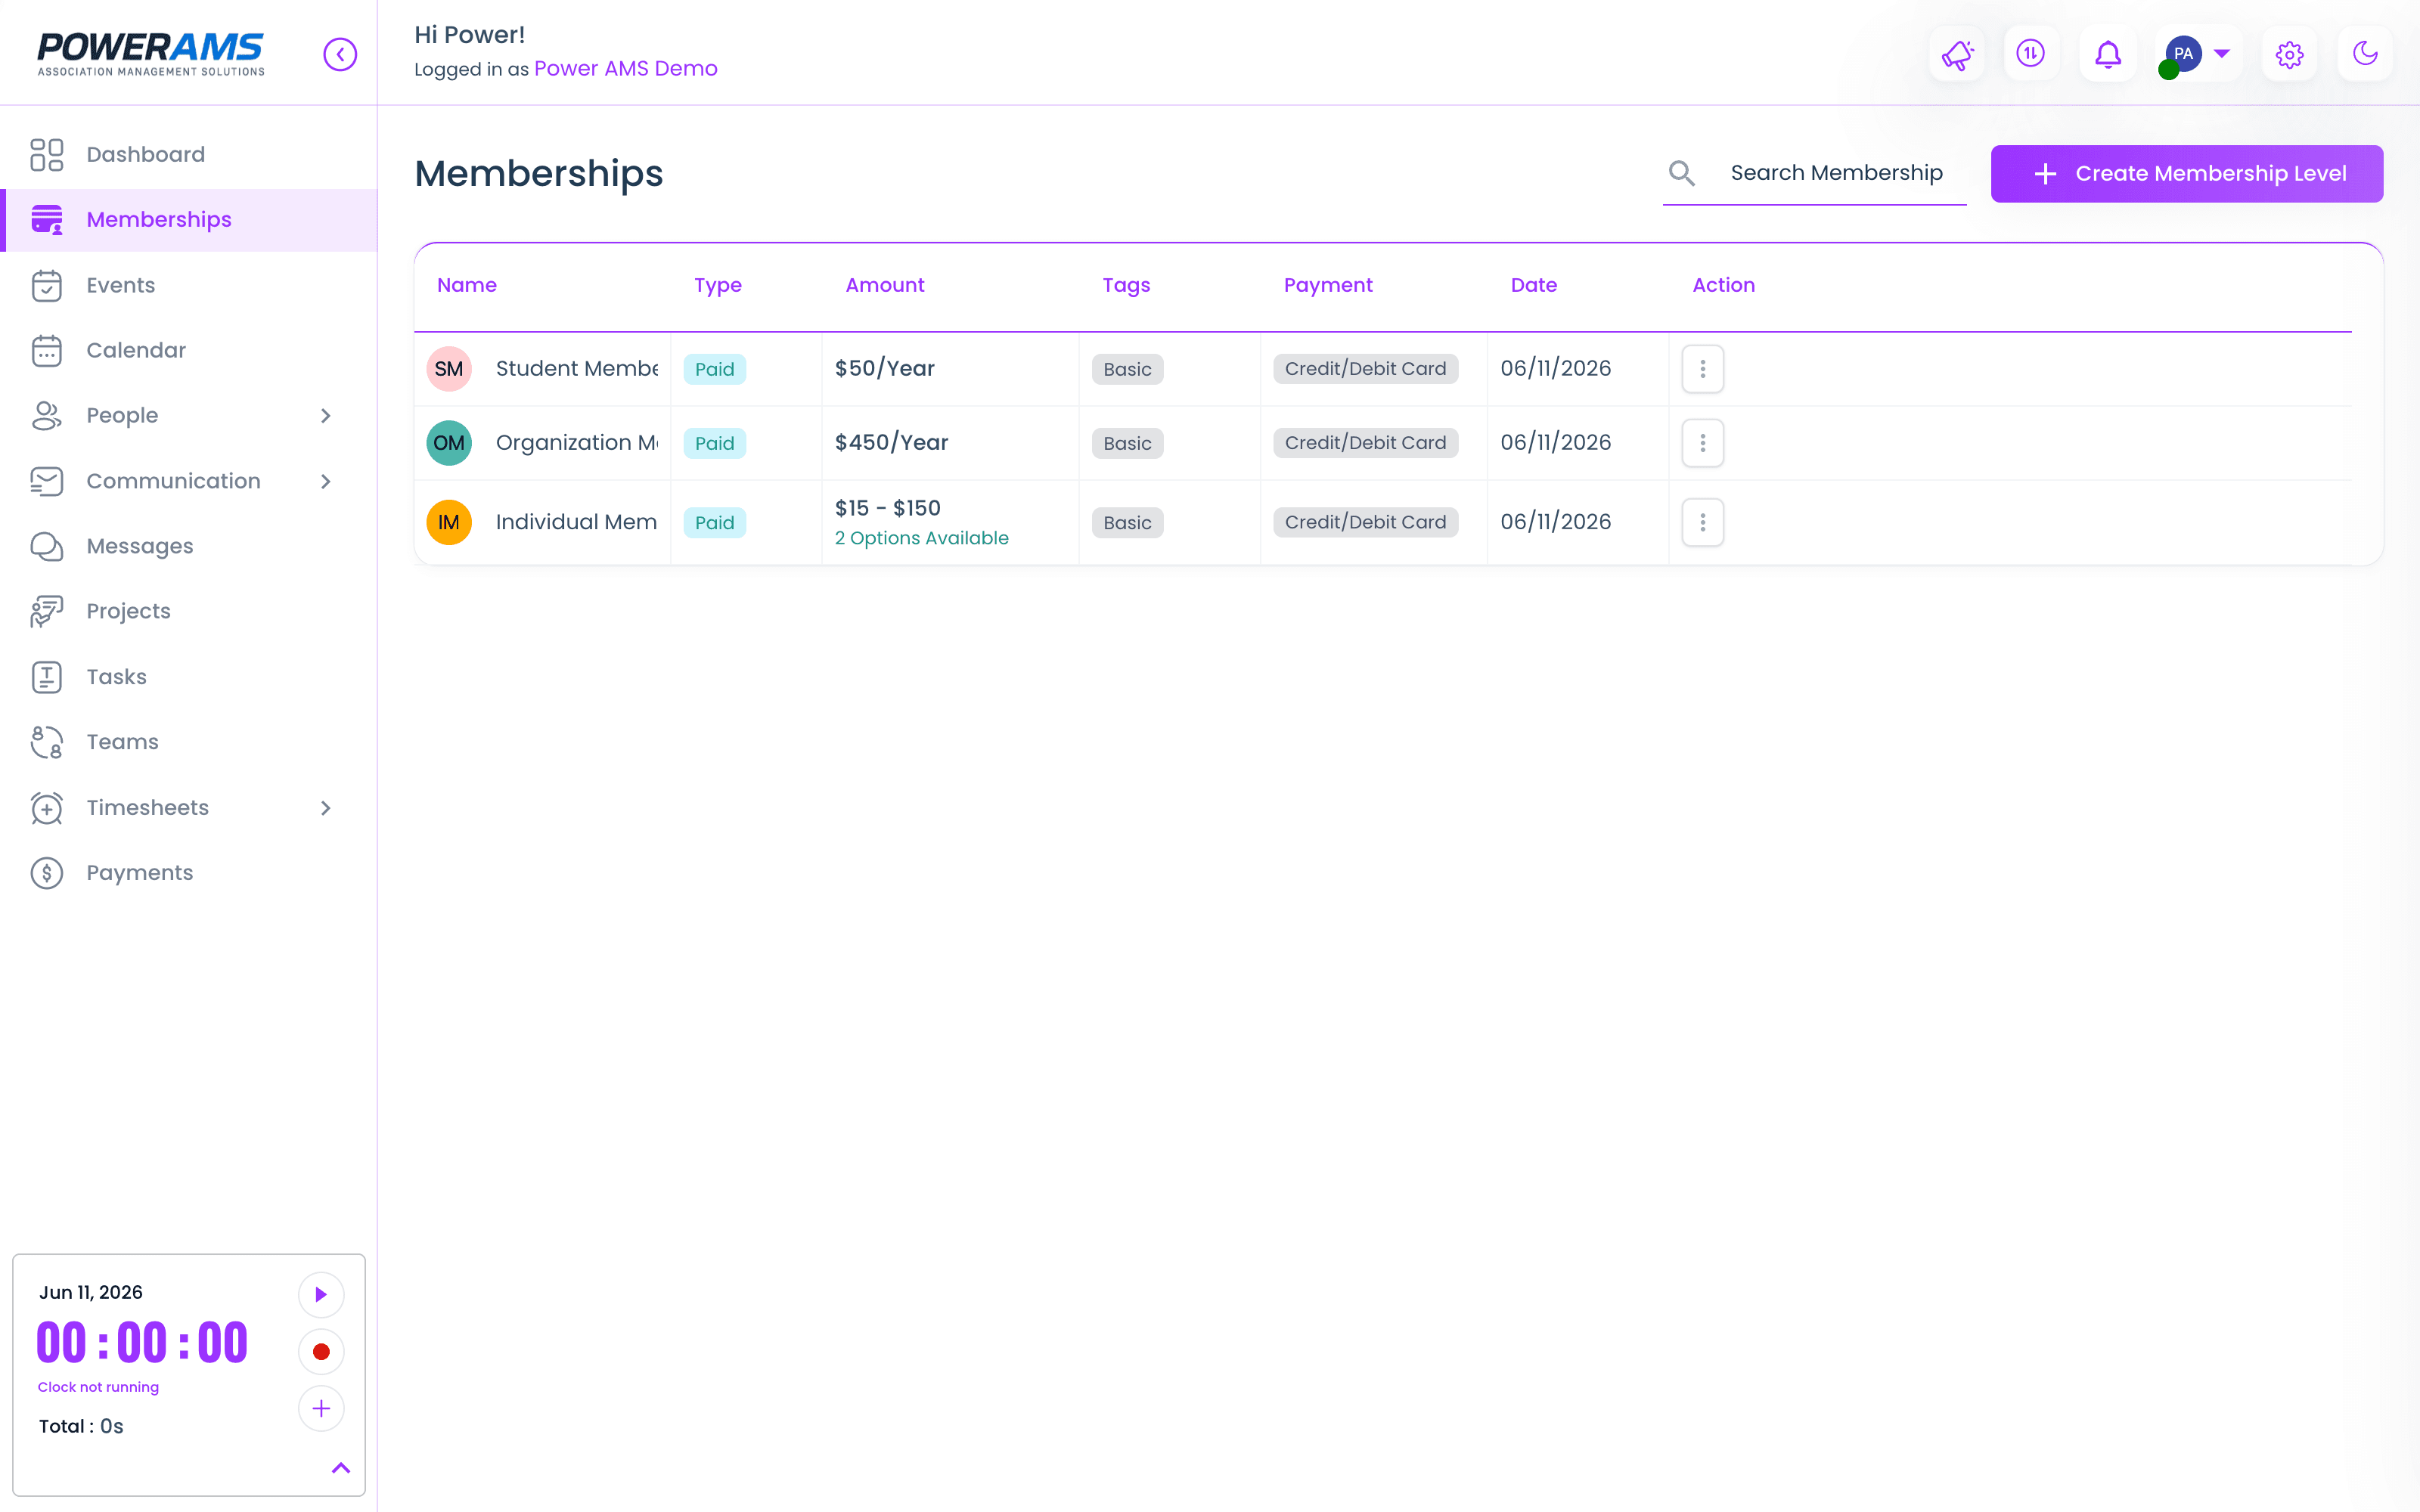The height and width of the screenshot is (1512, 2420).
Task: Click the Tasks sidebar icon
Action: 47,677
